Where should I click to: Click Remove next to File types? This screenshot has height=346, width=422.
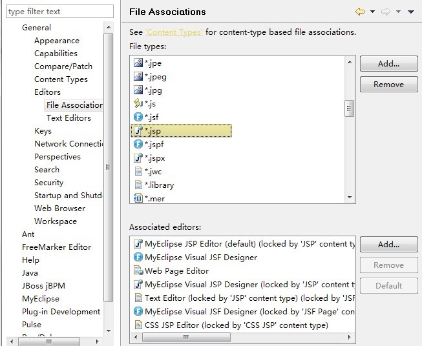388,85
